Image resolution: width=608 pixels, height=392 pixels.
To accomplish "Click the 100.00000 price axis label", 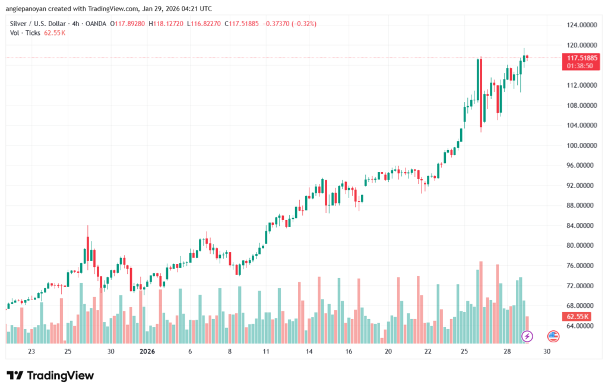I will click(x=581, y=145).
